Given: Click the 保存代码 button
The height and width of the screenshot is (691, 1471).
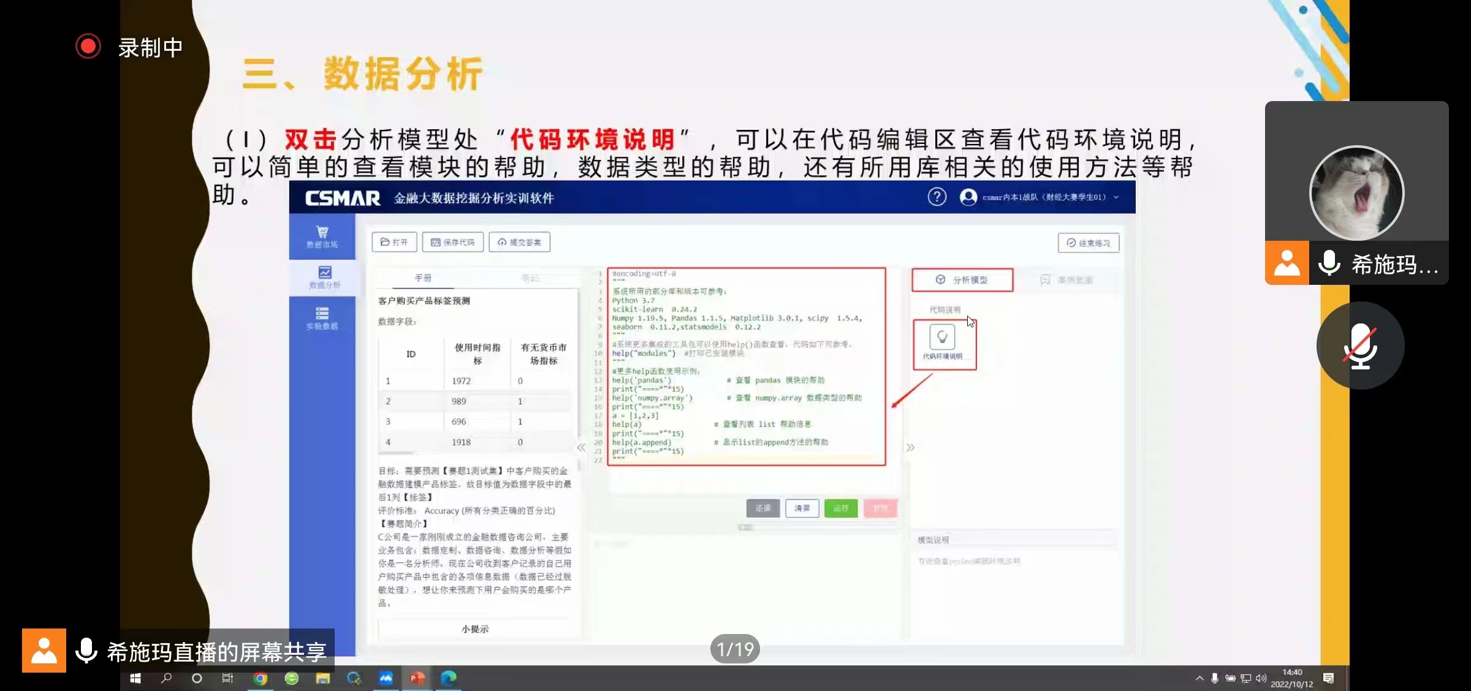Looking at the screenshot, I should 453,243.
